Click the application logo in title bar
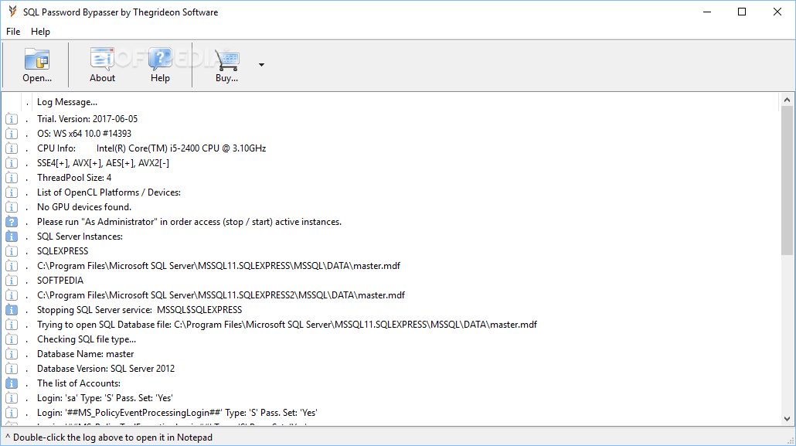Screen dimensions: 796x446 12,12
